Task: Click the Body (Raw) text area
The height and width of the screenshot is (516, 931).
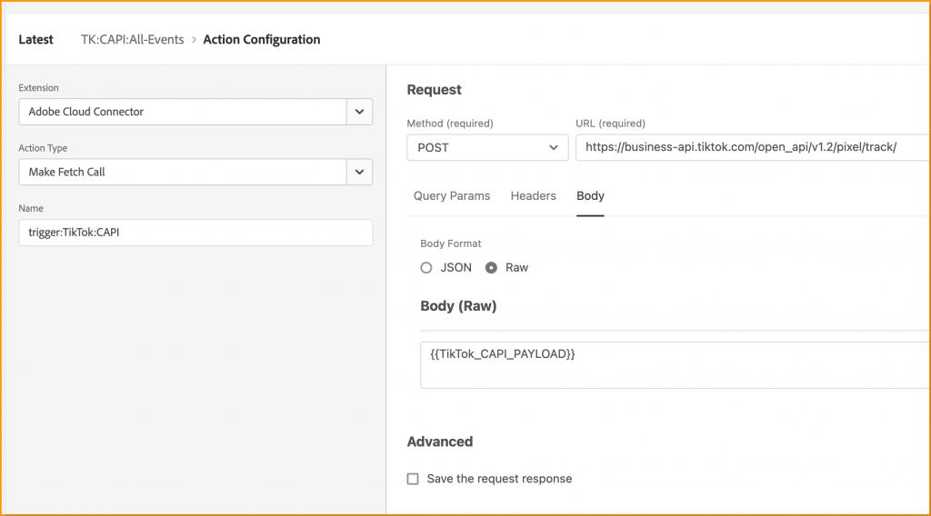Action: tap(673, 364)
